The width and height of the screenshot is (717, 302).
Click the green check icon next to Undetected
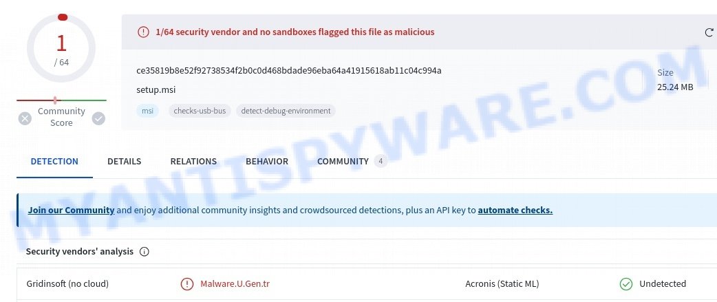[x=626, y=283]
